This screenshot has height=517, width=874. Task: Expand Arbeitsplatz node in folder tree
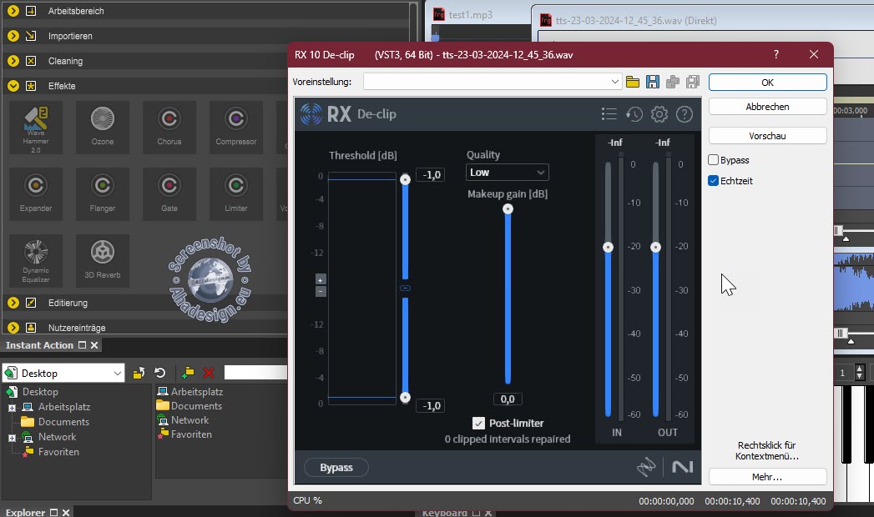(13, 408)
